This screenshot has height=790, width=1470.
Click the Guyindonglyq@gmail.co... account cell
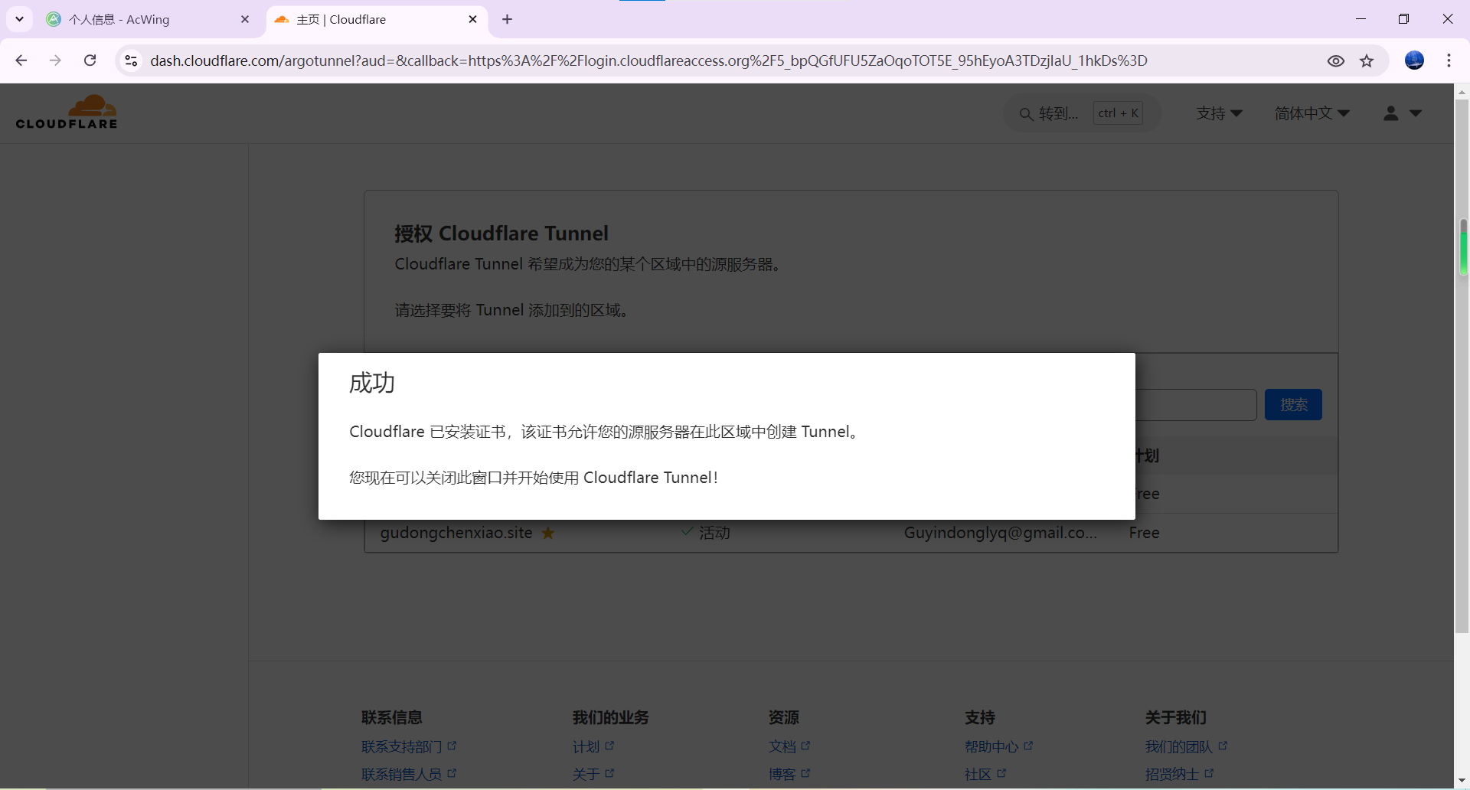pyautogui.click(x=1001, y=533)
